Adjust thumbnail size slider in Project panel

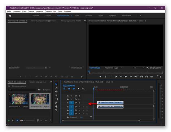pos(30,121)
